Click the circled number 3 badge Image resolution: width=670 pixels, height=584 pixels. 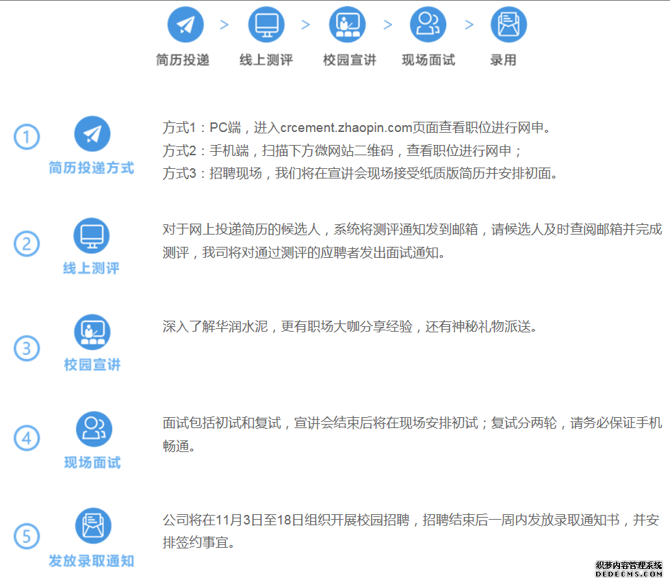(x=27, y=348)
